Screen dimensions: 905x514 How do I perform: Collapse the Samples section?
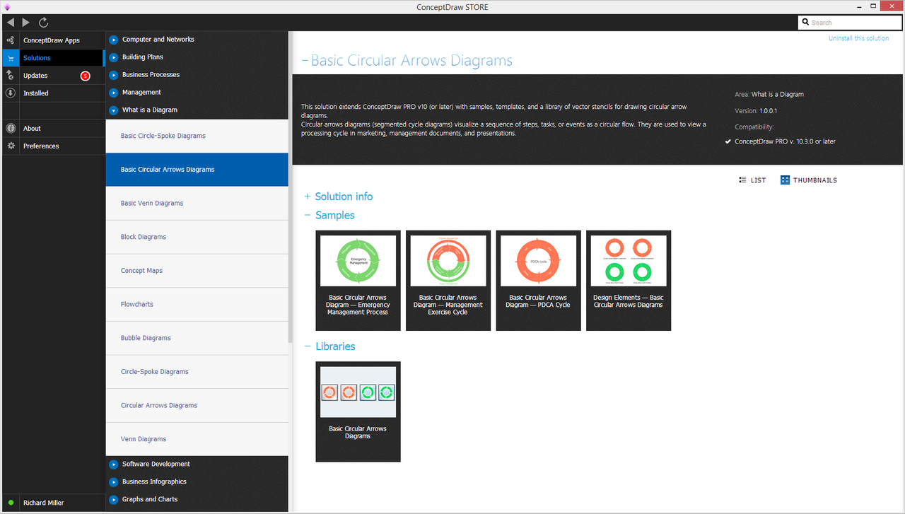point(308,215)
